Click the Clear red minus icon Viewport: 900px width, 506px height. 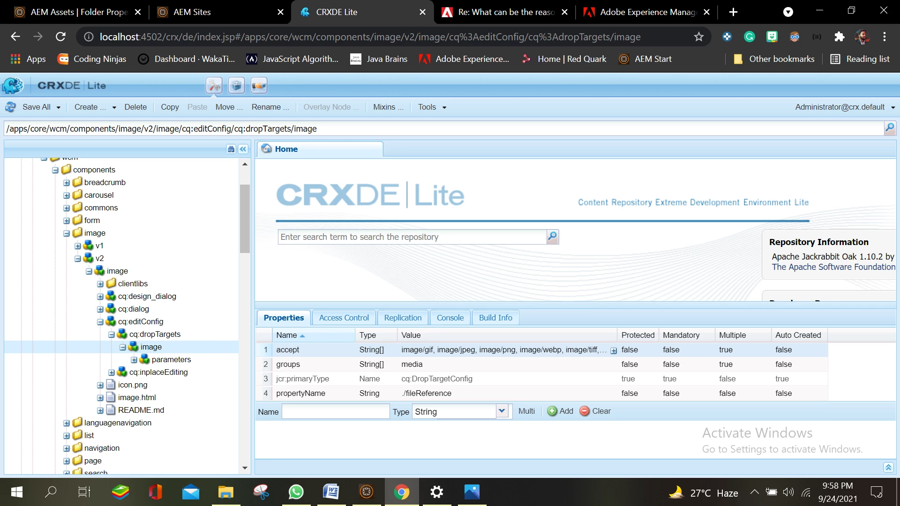[x=585, y=411]
